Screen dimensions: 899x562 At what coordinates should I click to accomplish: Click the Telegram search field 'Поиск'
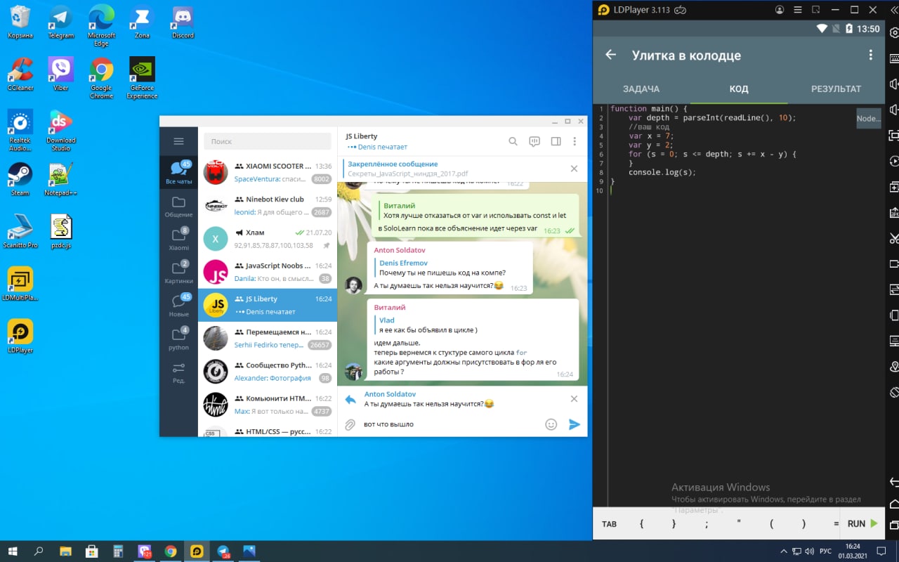pos(268,141)
